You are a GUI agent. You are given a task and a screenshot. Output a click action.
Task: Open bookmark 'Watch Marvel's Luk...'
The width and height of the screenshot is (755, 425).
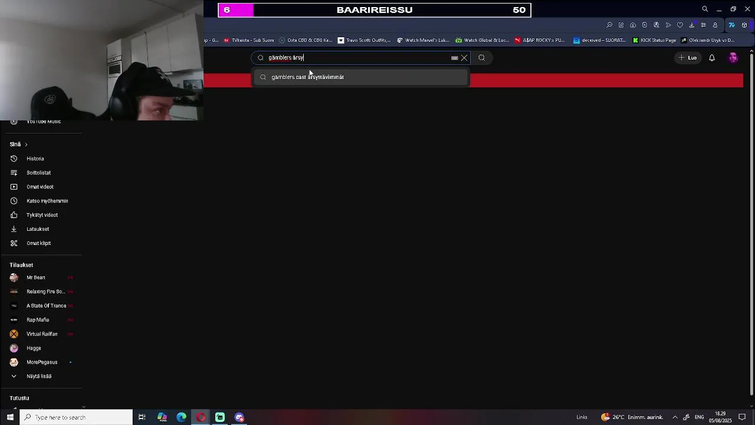point(423,40)
